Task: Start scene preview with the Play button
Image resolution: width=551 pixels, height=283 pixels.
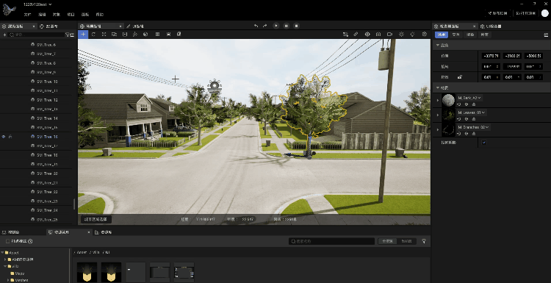Action: [x=276, y=26]
